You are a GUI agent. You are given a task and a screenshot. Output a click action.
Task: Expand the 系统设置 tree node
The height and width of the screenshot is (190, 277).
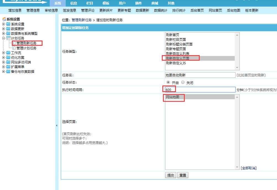pos(3,24)
